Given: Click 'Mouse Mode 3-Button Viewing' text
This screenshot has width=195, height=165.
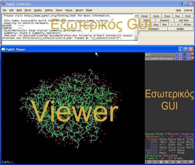Looking at the screenshot, I should click(169, 134).
